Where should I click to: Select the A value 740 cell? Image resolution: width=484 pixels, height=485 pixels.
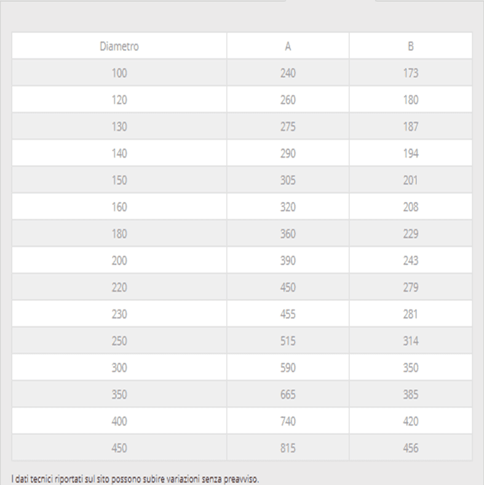click(x=288, y=421)
